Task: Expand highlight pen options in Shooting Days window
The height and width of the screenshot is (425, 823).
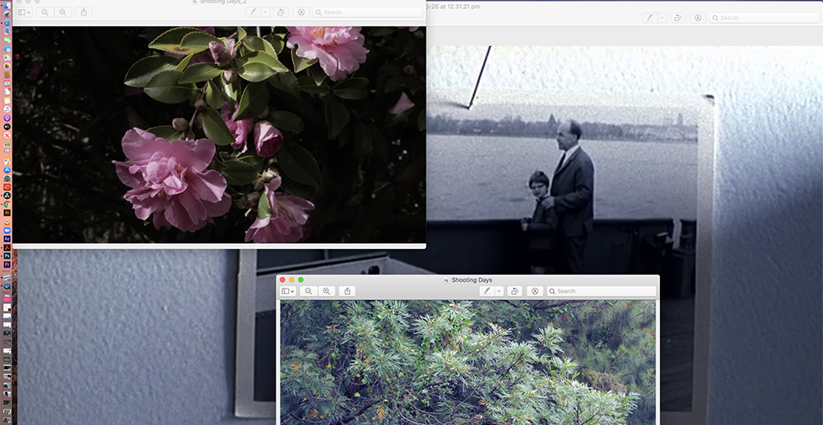Action: 500,291
